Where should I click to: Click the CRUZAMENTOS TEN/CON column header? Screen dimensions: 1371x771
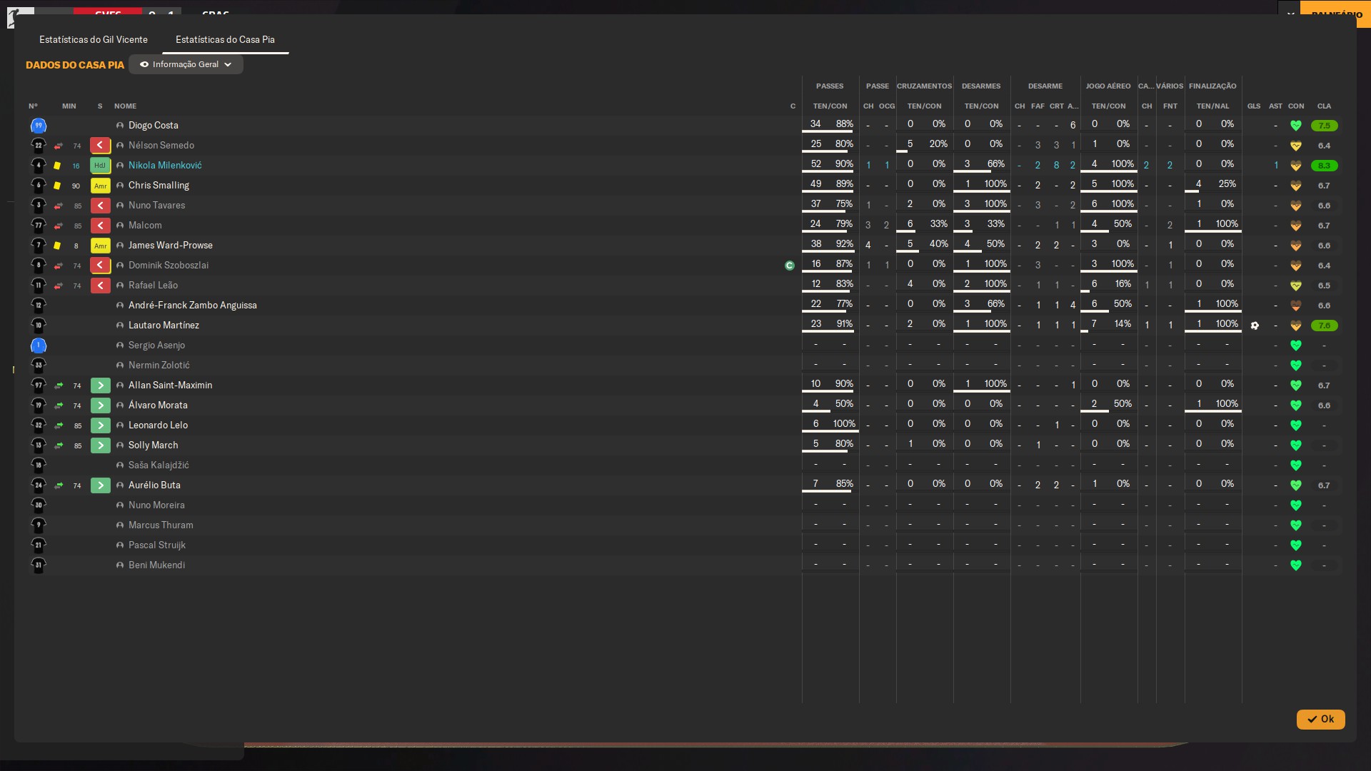pyautogui.click(x=924, y=106)
